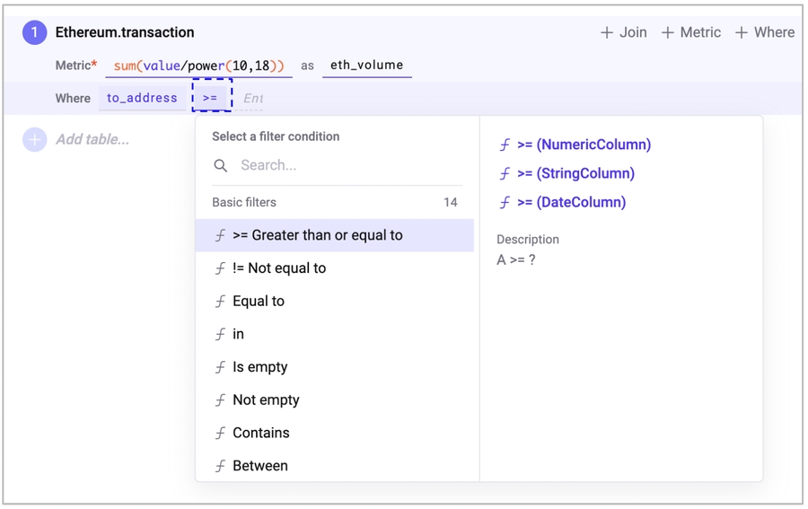The height and width of the screenshot is (509, 808).
Task: Add a Where clause
Action: pos(764,32)
